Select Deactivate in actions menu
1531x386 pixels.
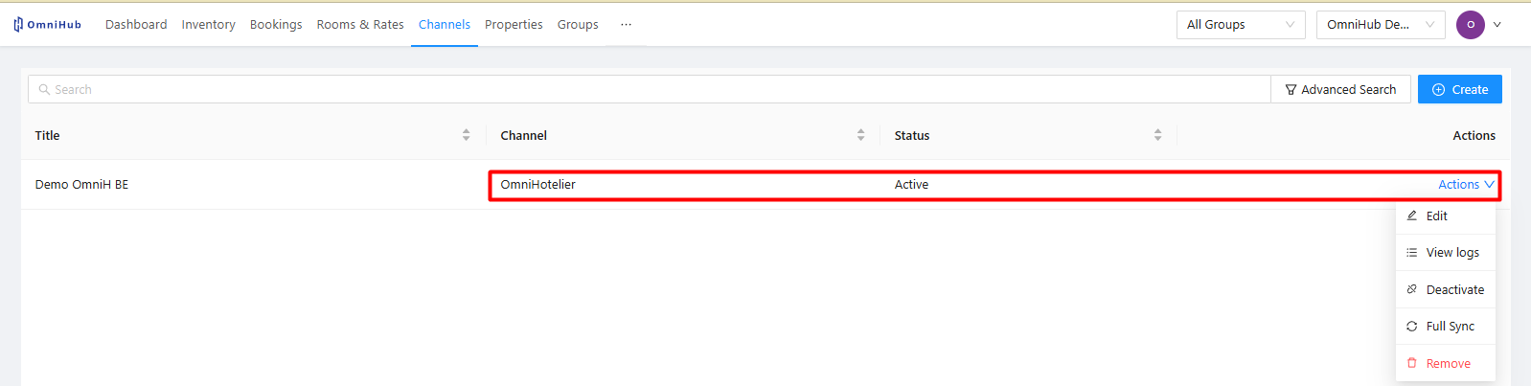tap(1445, 290)
